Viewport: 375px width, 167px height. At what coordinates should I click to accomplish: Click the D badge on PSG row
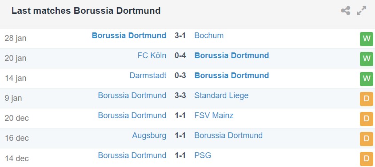[367, 159]
